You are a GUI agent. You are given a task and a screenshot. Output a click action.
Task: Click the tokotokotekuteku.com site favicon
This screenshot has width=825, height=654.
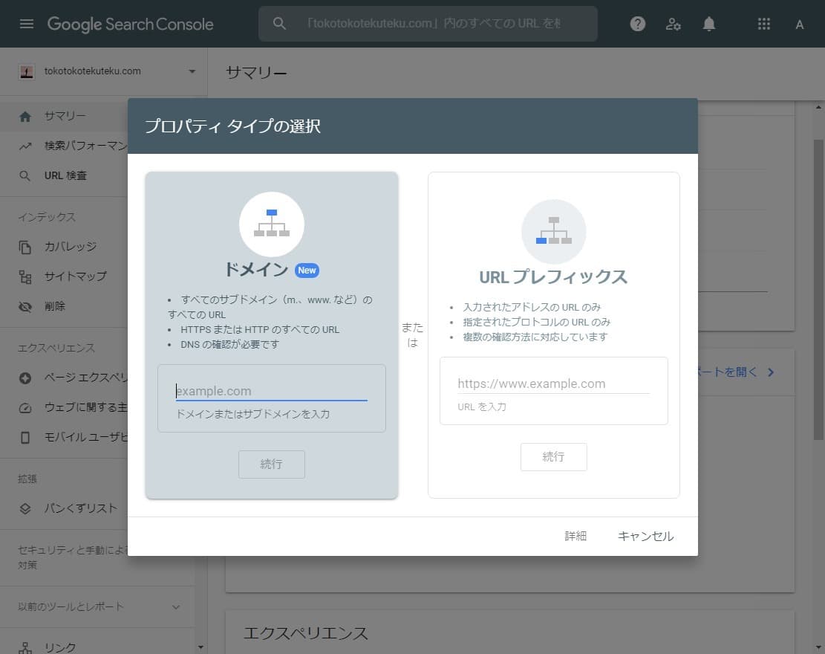pyautogui.click(x=26, y=71)
